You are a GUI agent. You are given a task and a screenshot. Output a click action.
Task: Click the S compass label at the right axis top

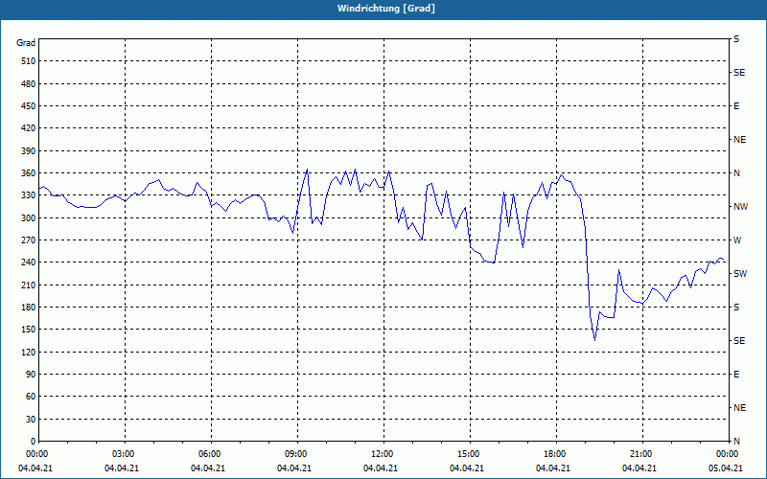click(x=736, y=39)
